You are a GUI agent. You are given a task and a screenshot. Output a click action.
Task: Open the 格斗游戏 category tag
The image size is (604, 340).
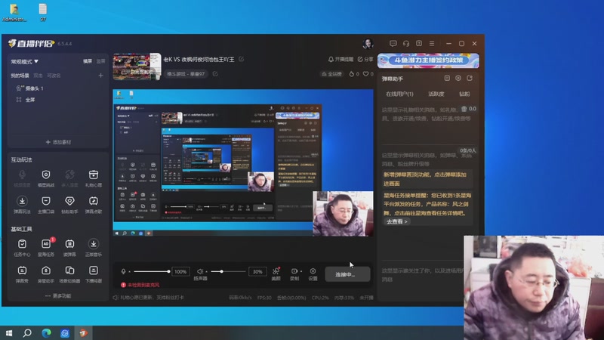tap(186, 73)
